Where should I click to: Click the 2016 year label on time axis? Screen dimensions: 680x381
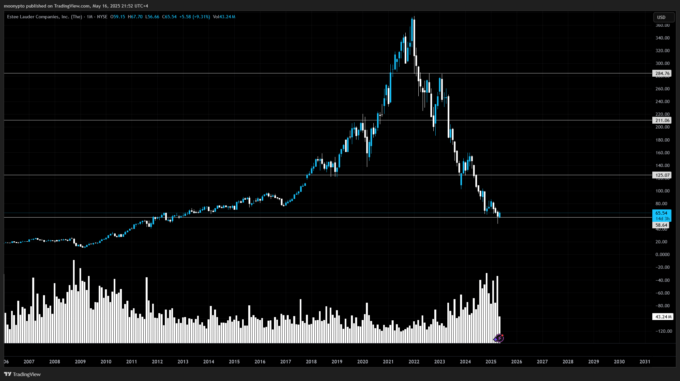coord(260,361)
